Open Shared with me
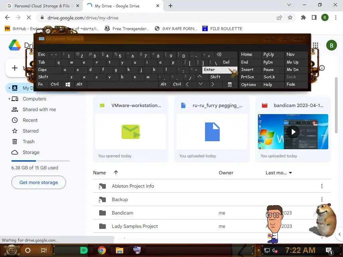Viewport: 343px width, 257px height. coord(39,109)
